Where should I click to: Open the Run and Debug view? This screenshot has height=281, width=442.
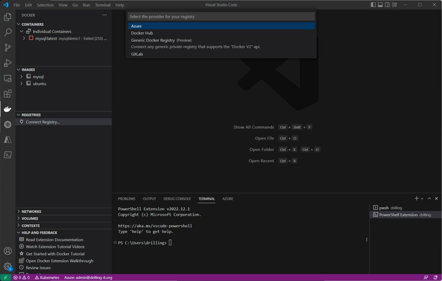7,63
